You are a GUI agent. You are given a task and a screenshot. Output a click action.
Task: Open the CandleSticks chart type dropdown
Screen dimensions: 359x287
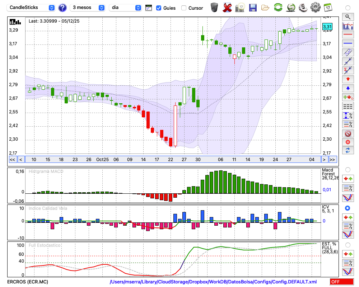[x=32, y=8]
